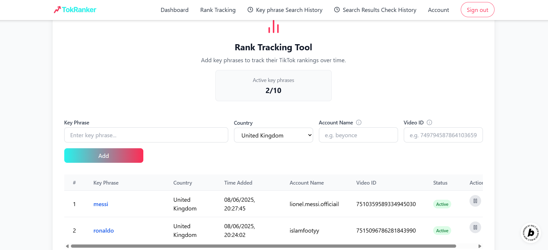Click the Country column header
The height and width of the screenshot is (250, 548).
point(183,183)
